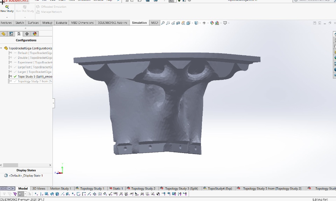Switch to the Features tab
Screen dimensions: 336x201
[6, 23]
